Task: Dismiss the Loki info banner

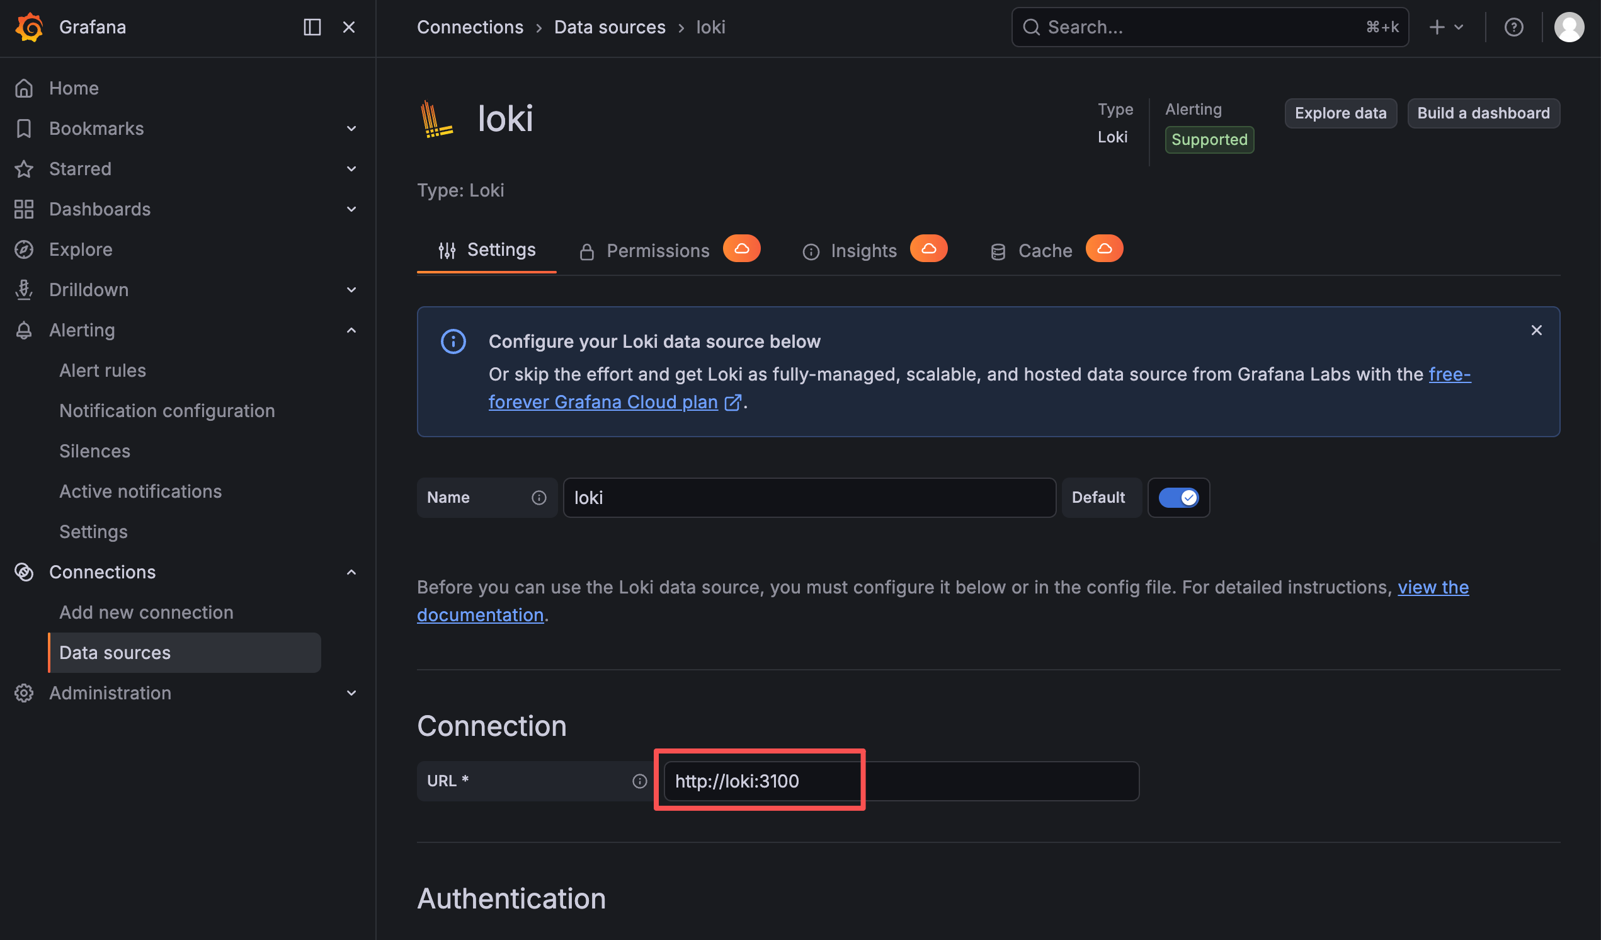Action: [x=1536, y=331]
